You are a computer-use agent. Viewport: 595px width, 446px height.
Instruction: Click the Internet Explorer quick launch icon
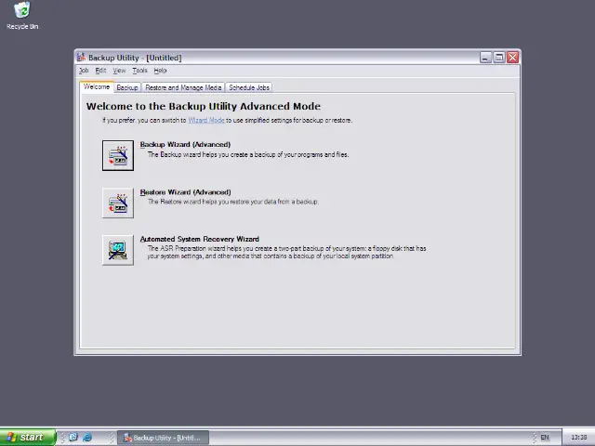click(x=87, y=437)
